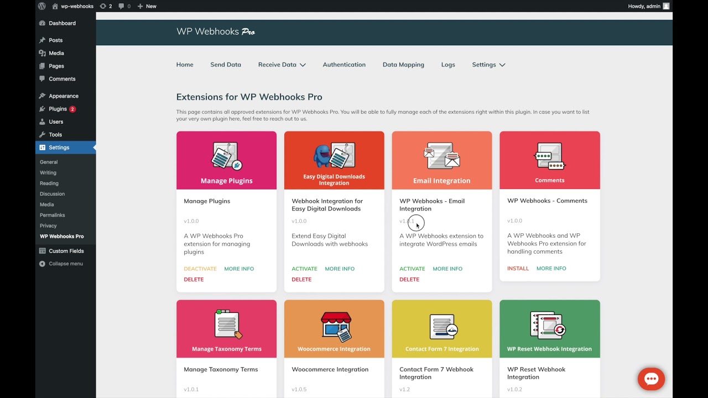708x398 pixels.
Task: Open General settings submenu item
Action: [x=49, y=162]
